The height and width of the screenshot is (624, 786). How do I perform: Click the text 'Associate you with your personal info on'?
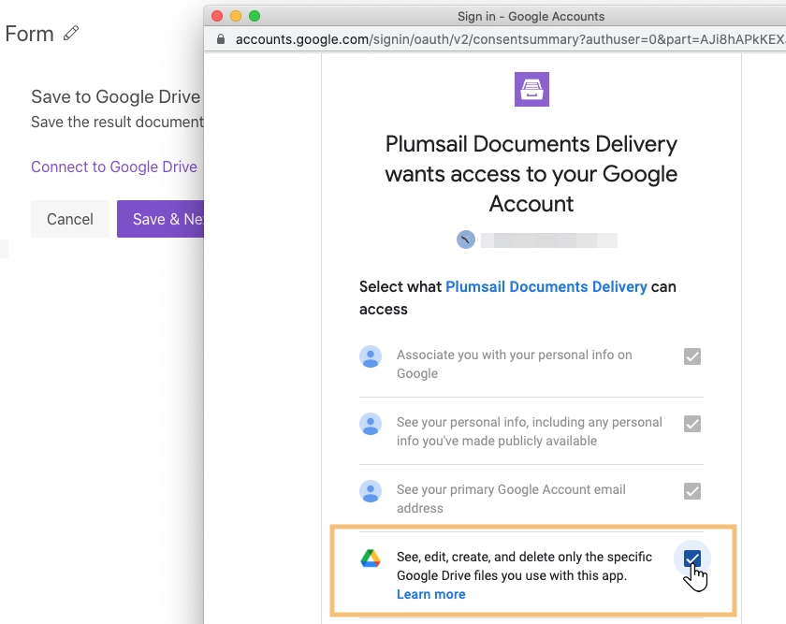(515, 355)
